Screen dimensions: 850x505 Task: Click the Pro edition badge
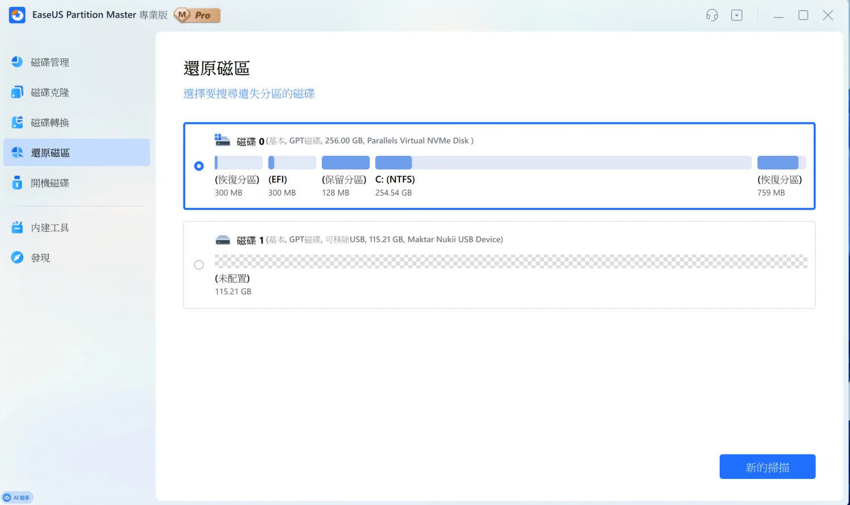(197, 15)
